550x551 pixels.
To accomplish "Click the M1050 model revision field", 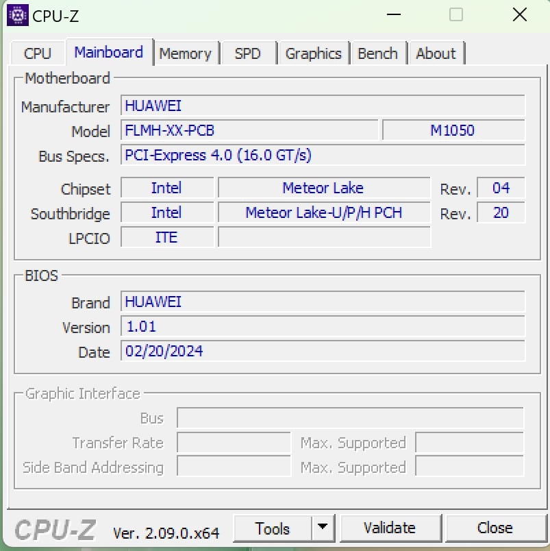I will (453, 130).
